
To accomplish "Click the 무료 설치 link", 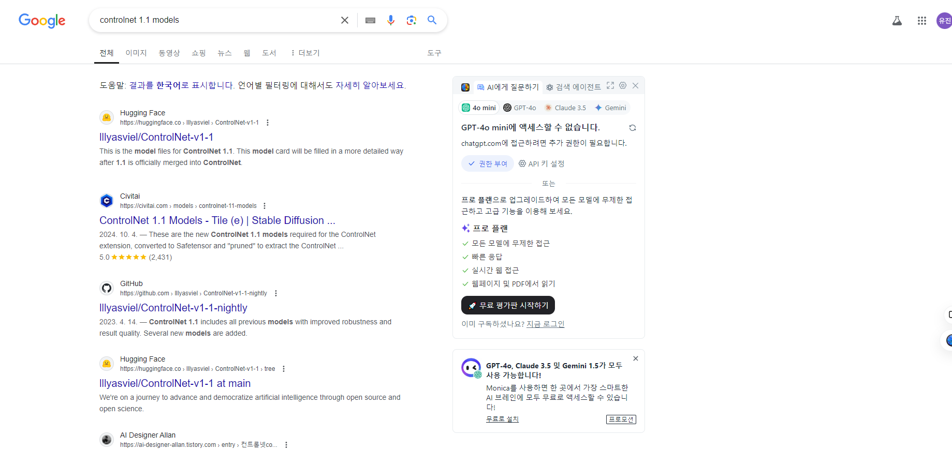I will (x=502, y=419).
